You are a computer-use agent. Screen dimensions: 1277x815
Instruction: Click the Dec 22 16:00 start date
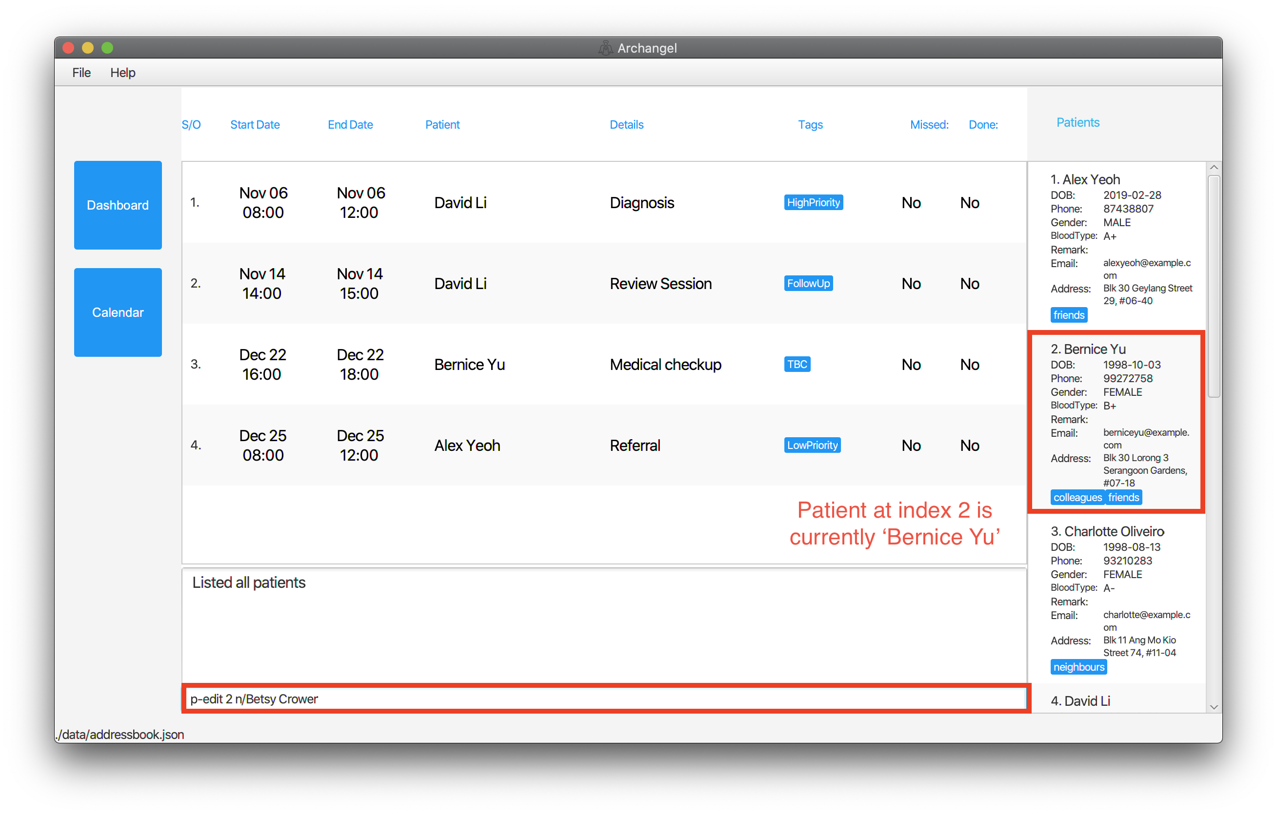(262, 365)
